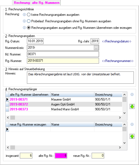Screen dimensions: 139x165
Task: Open info icon beside 'keine Rechnungsangaben ausgeben'
Action: point(24,15)
